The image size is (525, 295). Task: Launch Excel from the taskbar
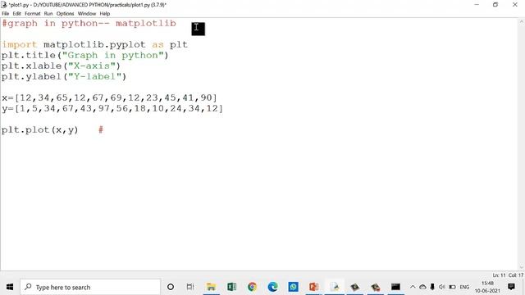click(x=231, y=287)
